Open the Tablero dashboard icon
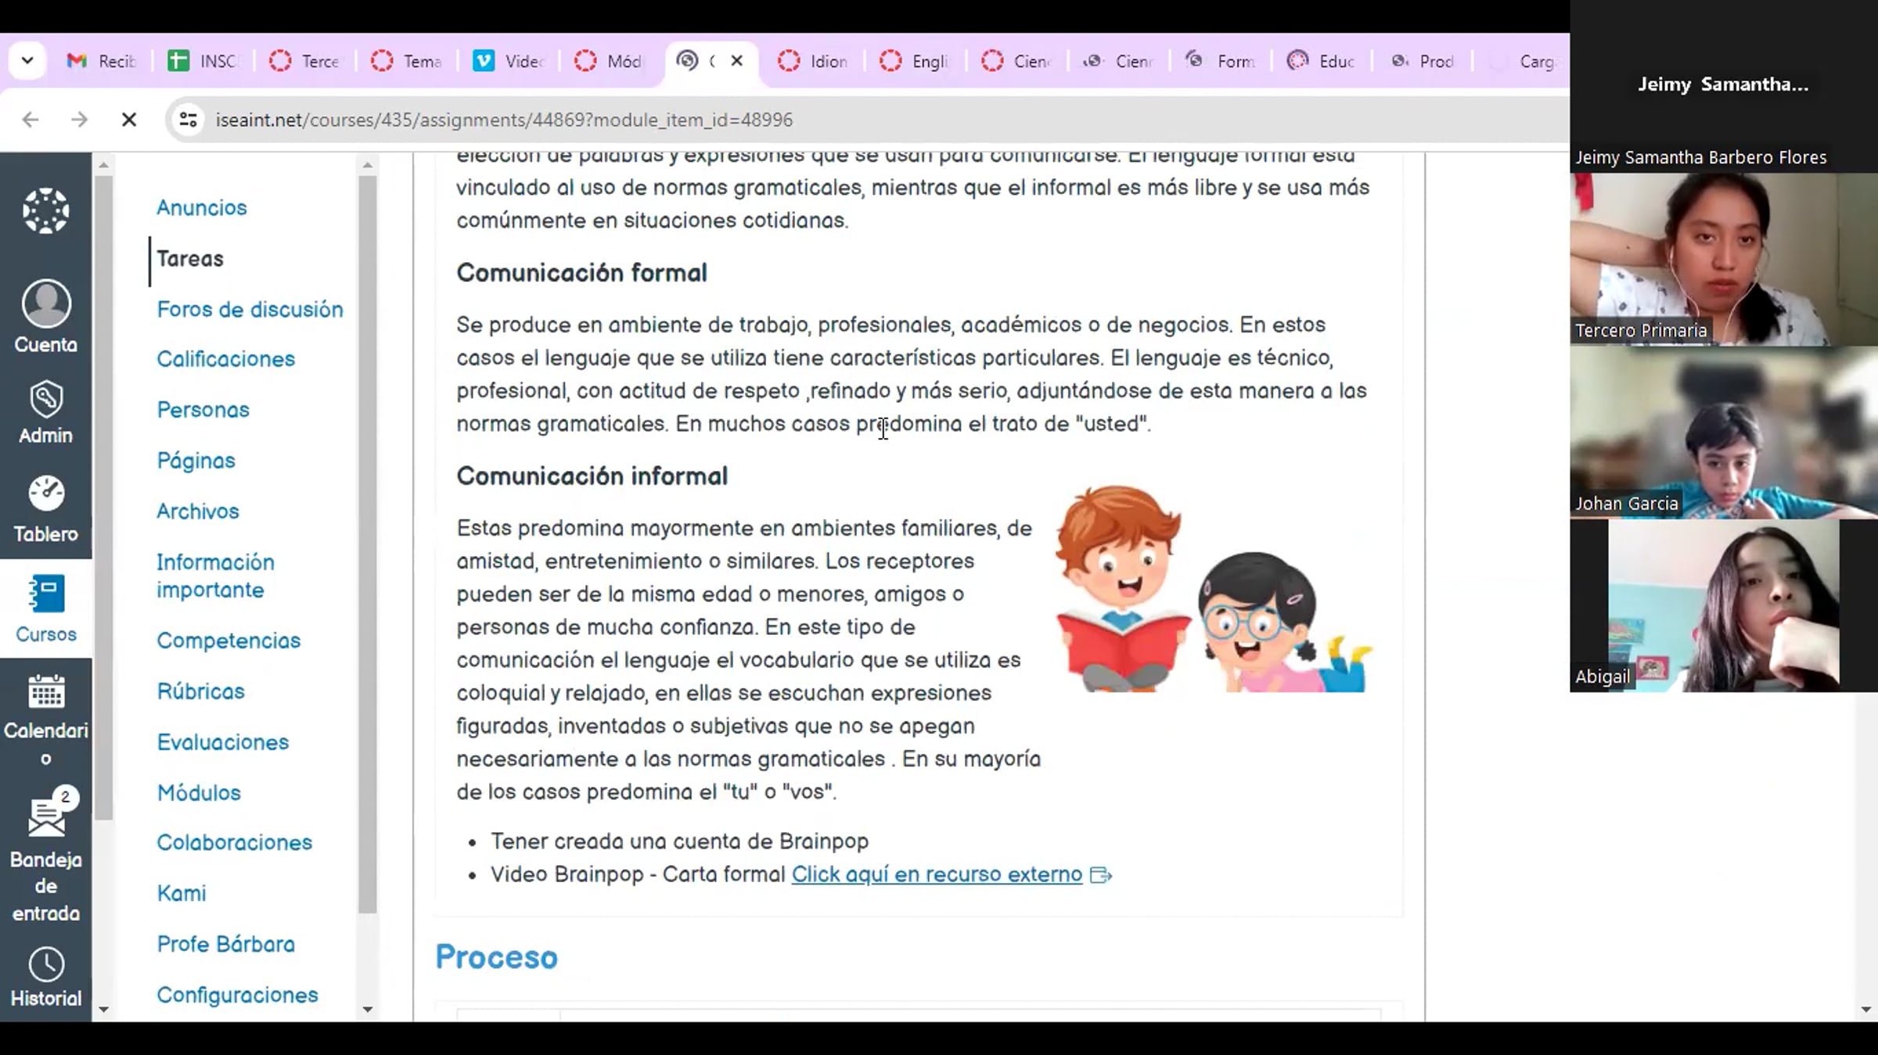 (x=45, y=494)
